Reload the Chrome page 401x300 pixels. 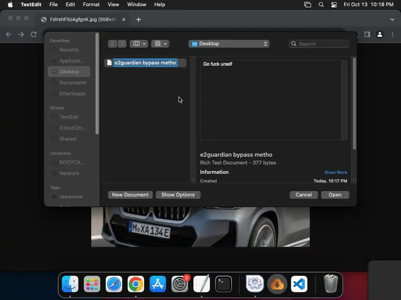34,34
